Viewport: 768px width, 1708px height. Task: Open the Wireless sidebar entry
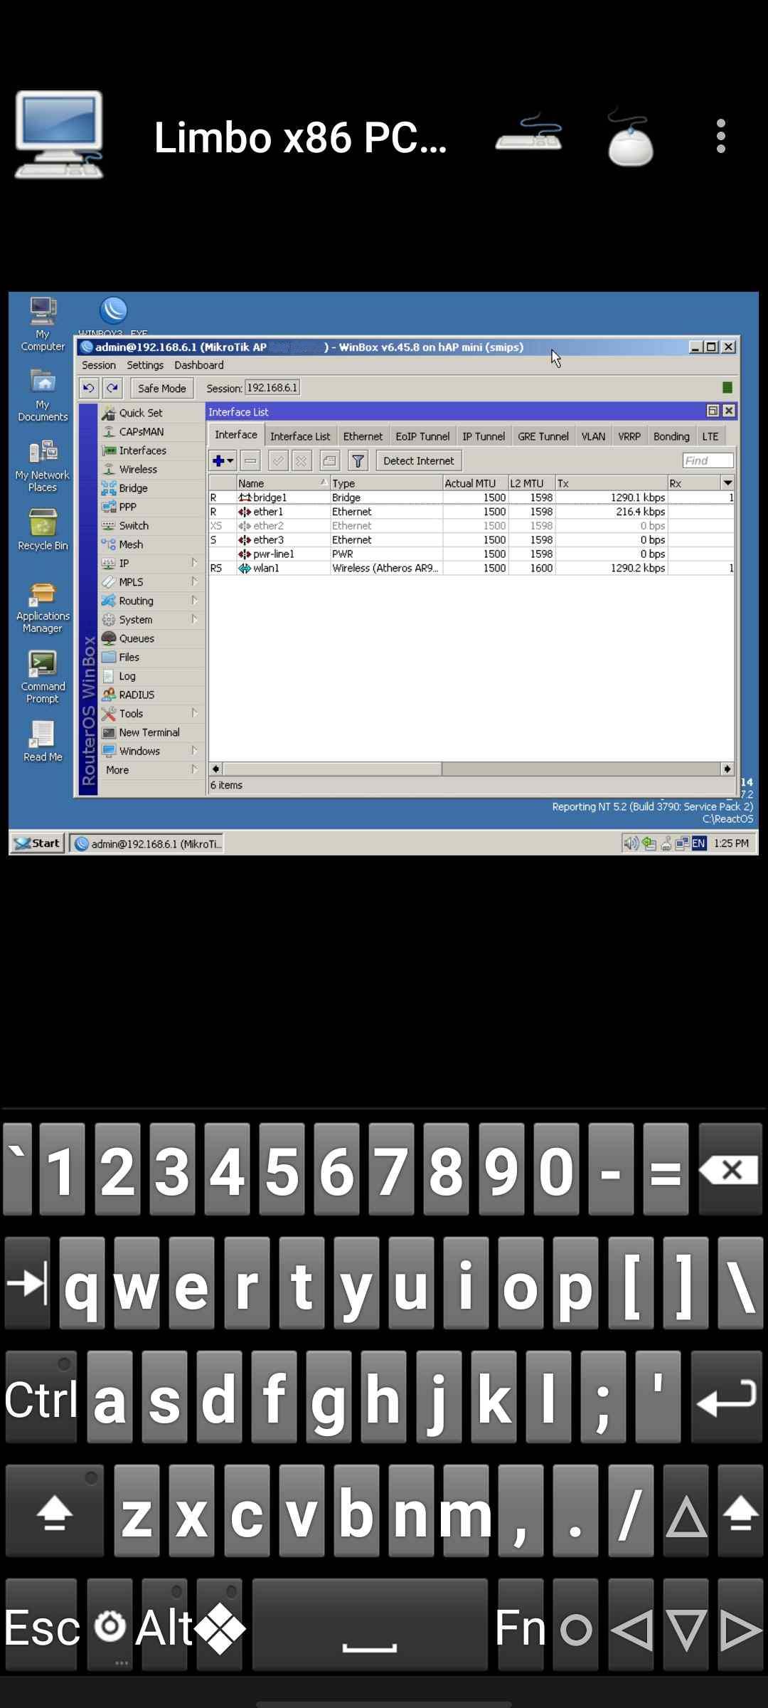(x=138, y=470)
